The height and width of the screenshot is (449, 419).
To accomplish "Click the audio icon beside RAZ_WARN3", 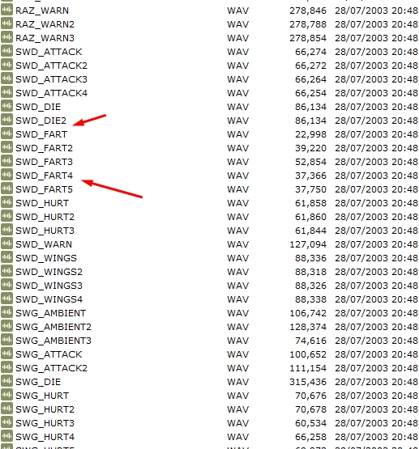I will point(6,37).
